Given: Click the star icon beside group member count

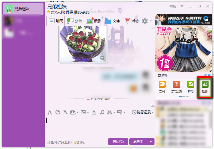Looking at the screenshot, I should point(48,12).
